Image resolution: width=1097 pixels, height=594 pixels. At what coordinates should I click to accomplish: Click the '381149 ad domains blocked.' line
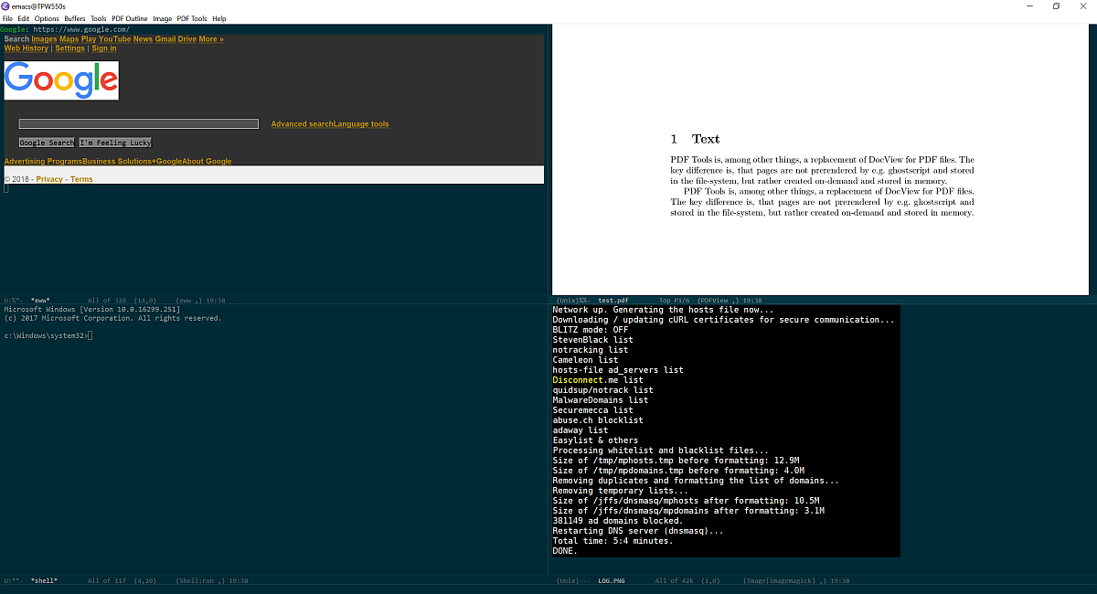(x=618, y=521)
